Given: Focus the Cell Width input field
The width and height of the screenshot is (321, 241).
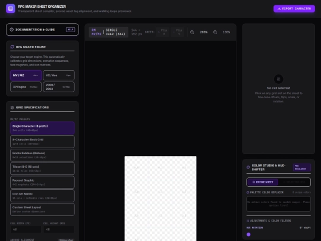Looking at the screenshot, I should coord(26,229).
